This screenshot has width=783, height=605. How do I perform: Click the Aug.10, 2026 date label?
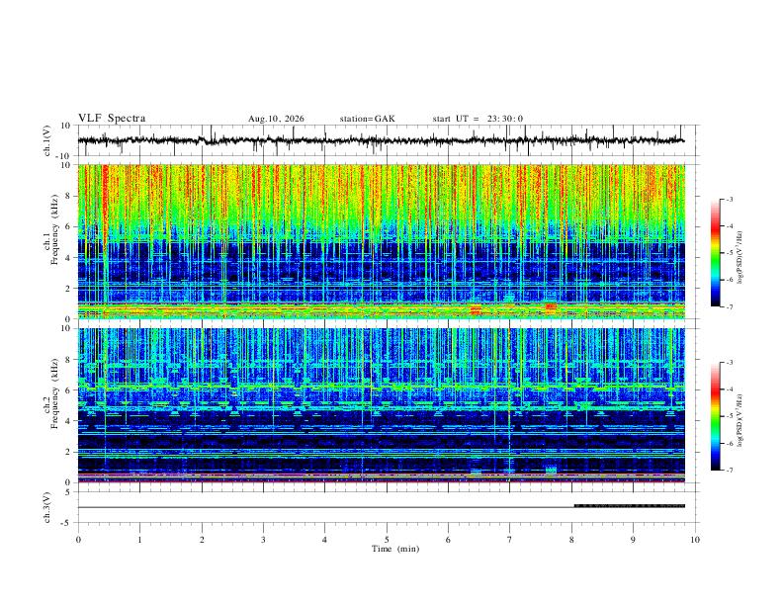pyautogui.click(x=276, y=119)
